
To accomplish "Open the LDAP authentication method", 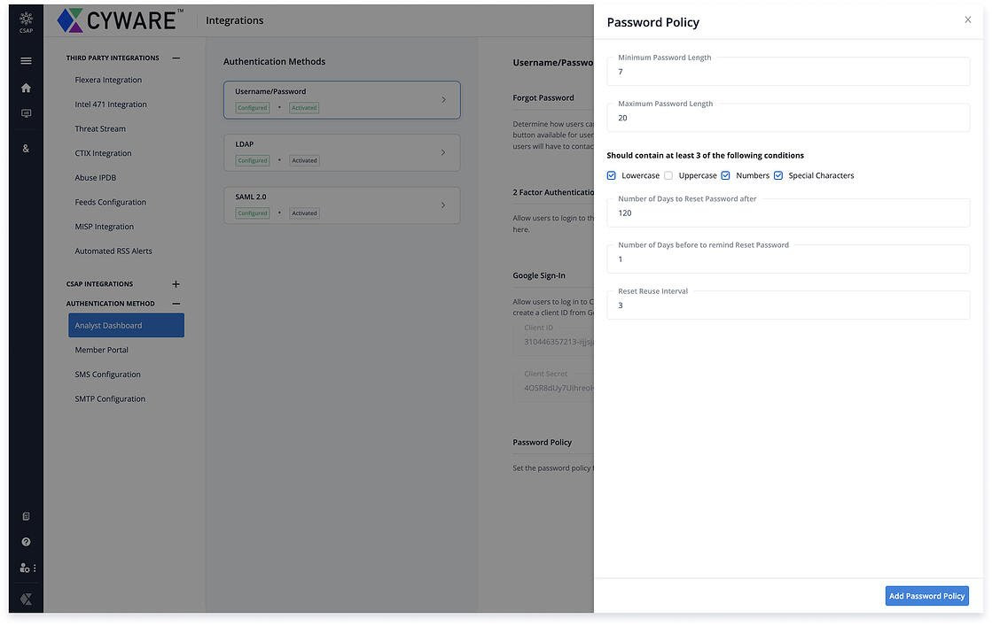I will pos(341,152).
